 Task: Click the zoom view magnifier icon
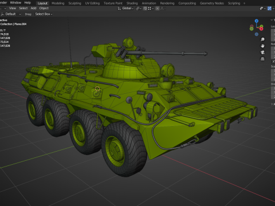262,39
